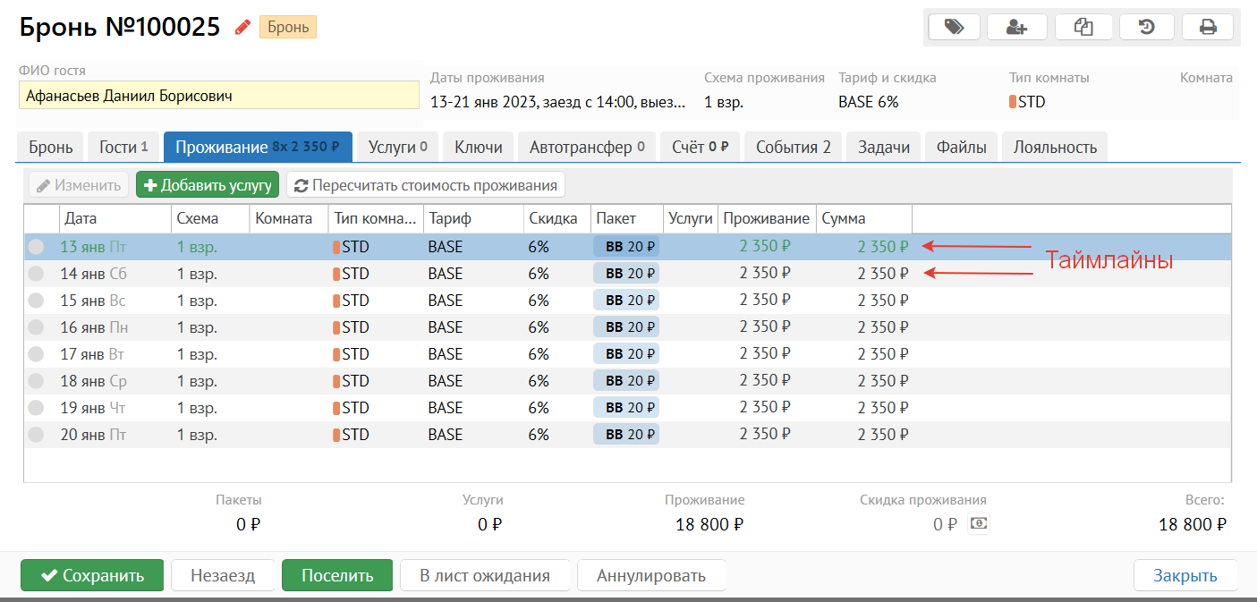Click the print icon button
Screen dimensions: 1257x602
tap(1208, 27)
